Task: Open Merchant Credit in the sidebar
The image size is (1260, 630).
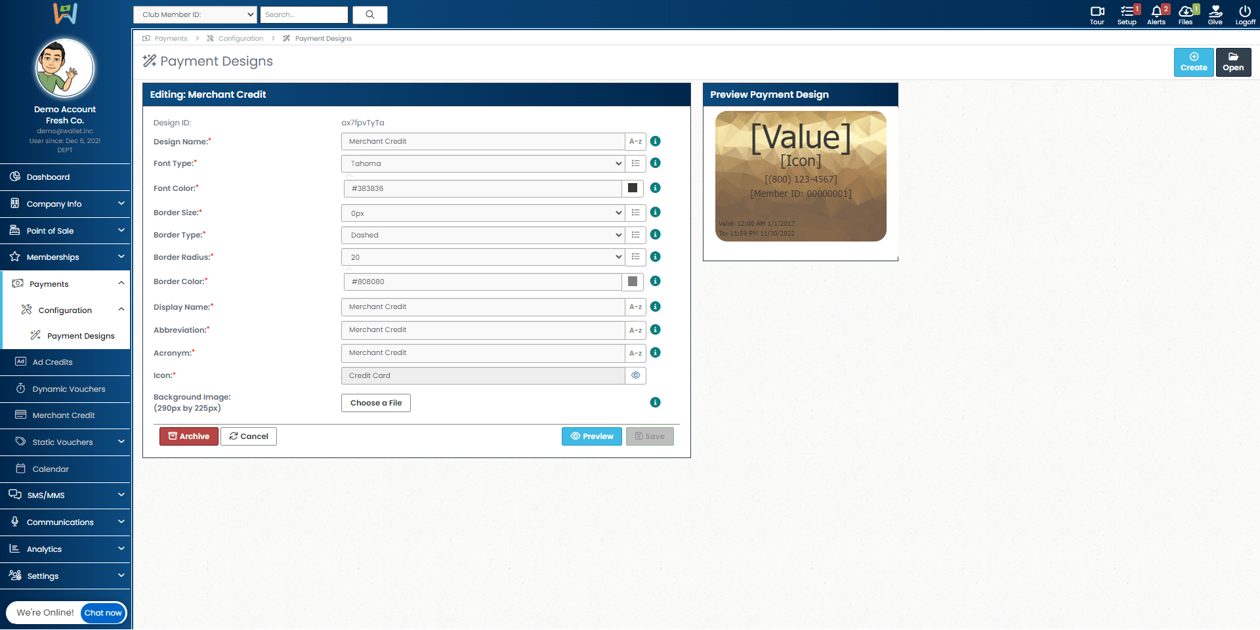Action: pos(64,415)
